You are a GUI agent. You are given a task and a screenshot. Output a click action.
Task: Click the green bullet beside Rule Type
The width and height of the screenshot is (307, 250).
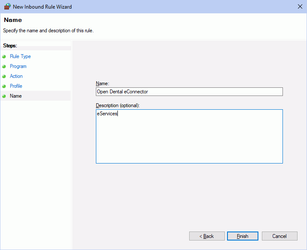[4, 57]
